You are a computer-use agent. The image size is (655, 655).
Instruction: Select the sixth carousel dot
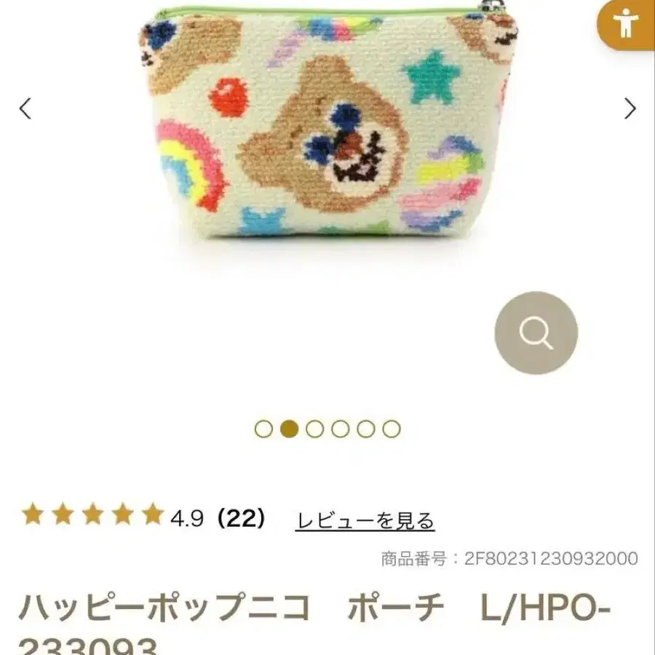pyautogui.click(x=392, y=429)
